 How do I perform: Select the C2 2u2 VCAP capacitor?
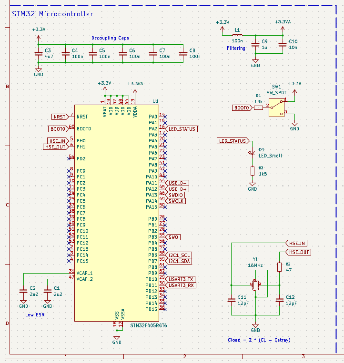[23, 291]
